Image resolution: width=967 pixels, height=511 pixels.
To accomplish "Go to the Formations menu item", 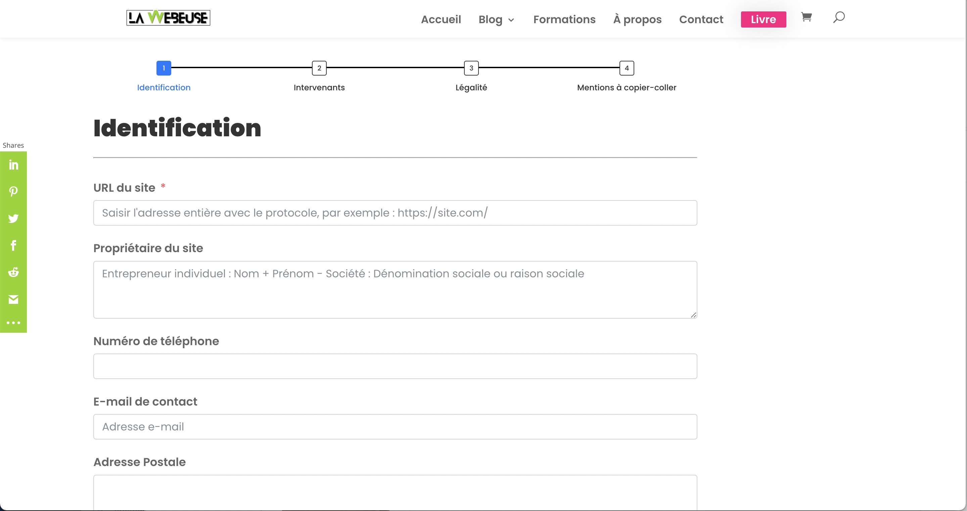I will point(564,19).
